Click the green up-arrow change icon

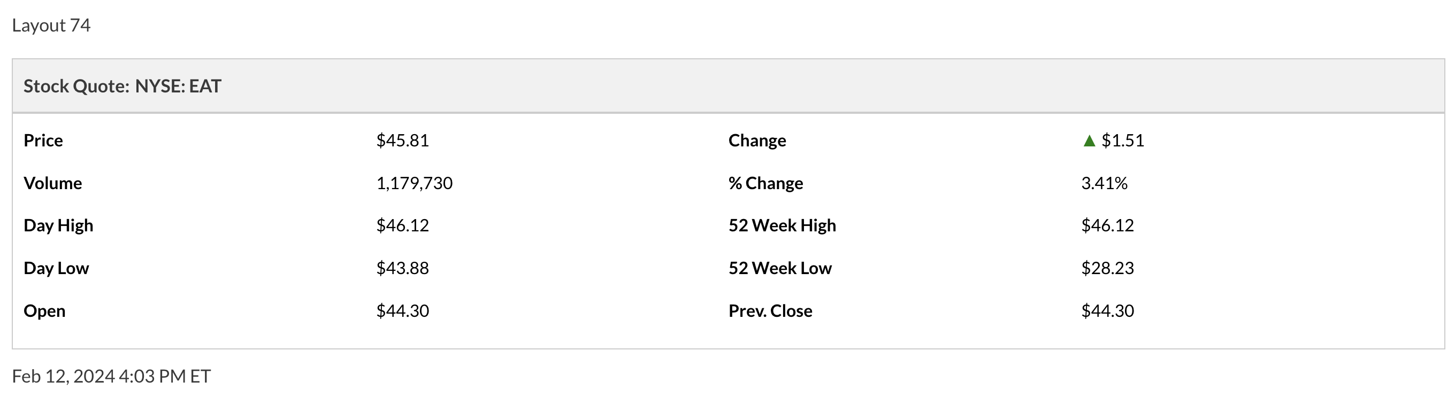pyautogui.click(x=1089, y=141)
